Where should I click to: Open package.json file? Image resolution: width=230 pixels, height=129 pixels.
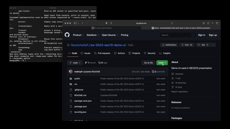[x=80, y=106]
